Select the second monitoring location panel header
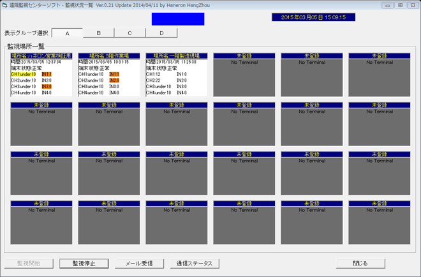The width and height of the screenshot is (421, 277). click(x=109, y=56)
